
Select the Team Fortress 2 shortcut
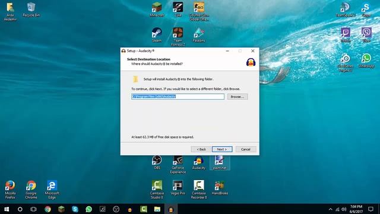coord(178,37)
